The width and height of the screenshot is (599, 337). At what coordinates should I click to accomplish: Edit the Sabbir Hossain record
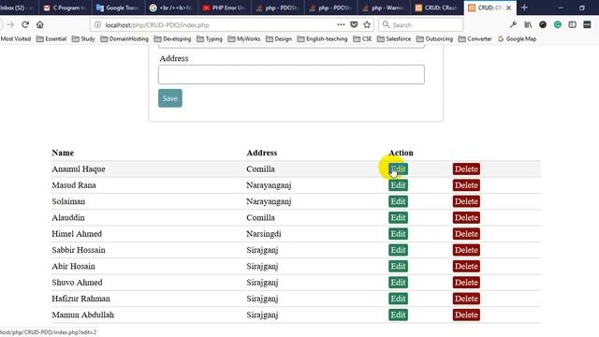398,250
